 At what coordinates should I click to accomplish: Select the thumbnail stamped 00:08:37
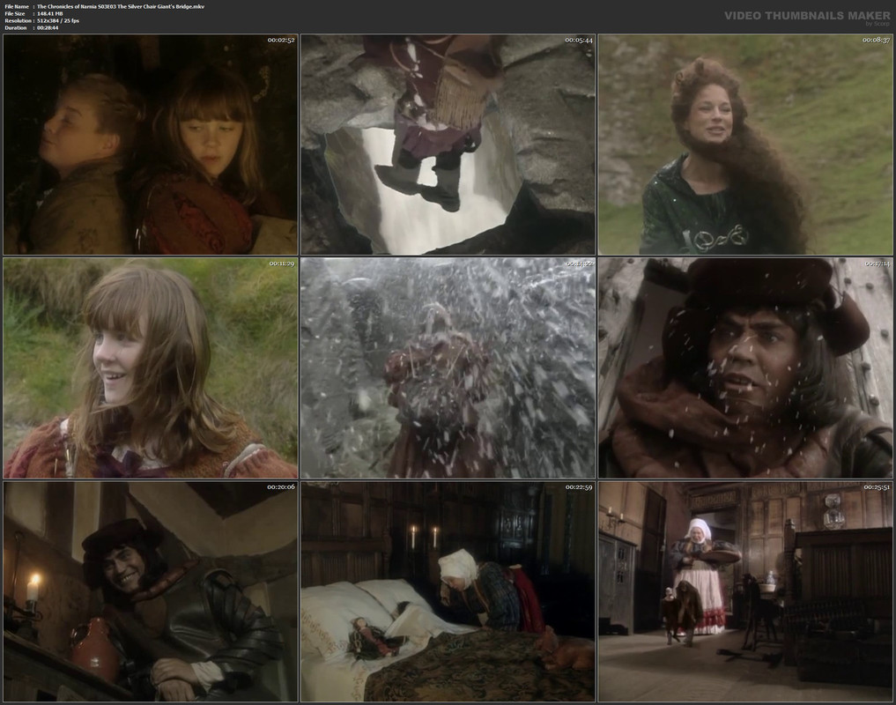745,145
